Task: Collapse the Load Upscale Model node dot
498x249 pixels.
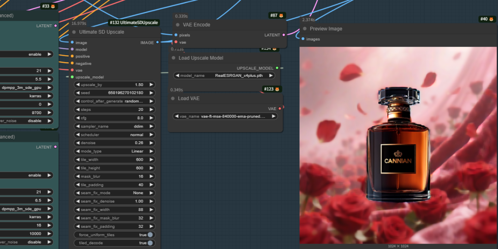Action: pos(173,58)
